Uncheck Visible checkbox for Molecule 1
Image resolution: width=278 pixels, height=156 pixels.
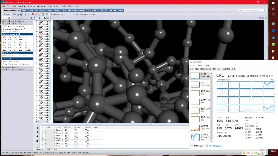tap(66, 130)
